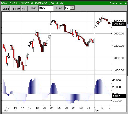Click the last candlestick near 12561
The width and height of the screenshot is (128, 114).
pyautogui.click(x=110, y=24)
